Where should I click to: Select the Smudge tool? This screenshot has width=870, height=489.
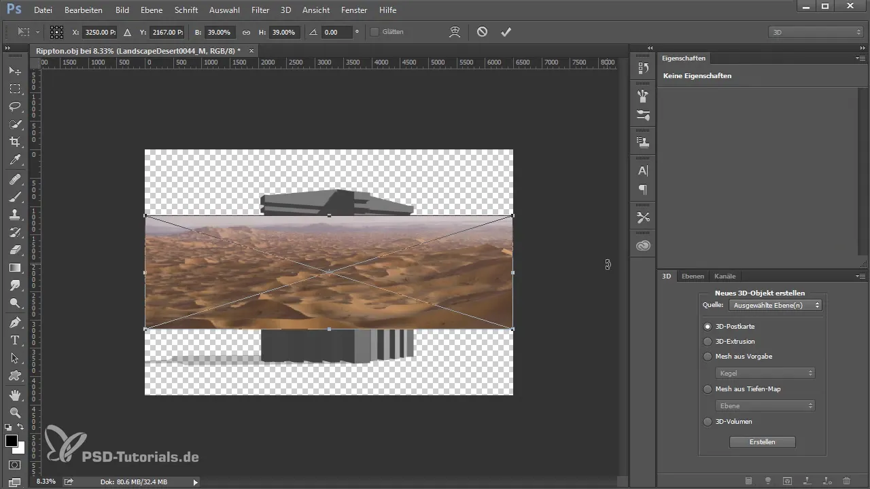click(14, 285)
